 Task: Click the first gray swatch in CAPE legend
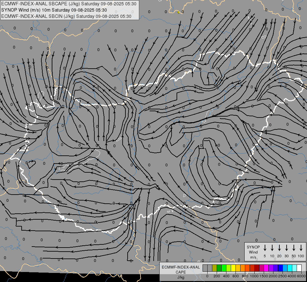(x=205, y=268)
